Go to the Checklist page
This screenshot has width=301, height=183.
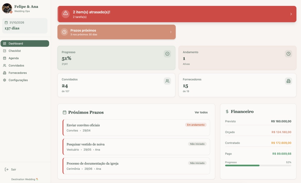pos(25,51)
